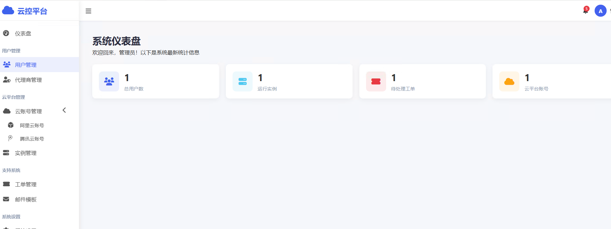Click the 云平台账号 orange cloud icon
Viewport: 611px width, 229px height.
click(x=509, y=81)
